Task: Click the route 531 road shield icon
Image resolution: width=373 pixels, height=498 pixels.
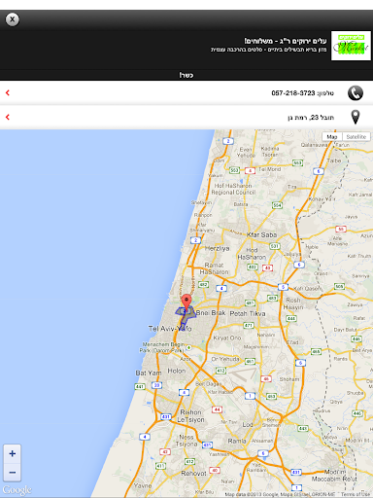Action: [x=275, y=246]
